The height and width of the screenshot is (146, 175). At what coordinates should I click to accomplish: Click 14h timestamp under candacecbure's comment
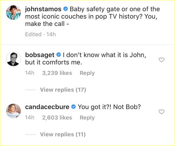[x=30, y=118]
